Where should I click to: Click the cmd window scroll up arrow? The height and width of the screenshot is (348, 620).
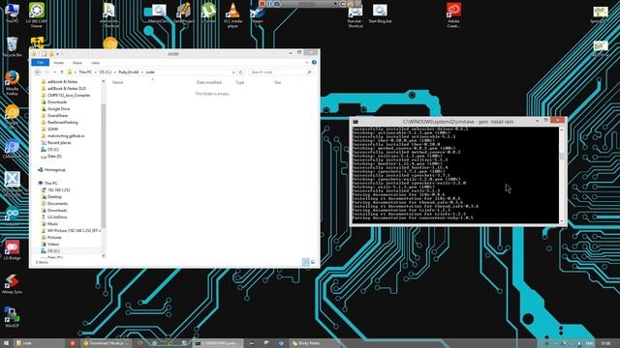point(562,130)
